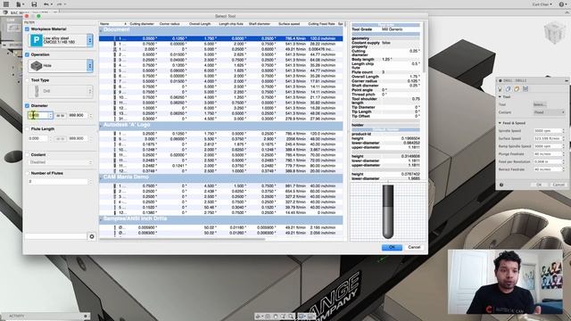Click the Hole operation icon

[36, 66]
